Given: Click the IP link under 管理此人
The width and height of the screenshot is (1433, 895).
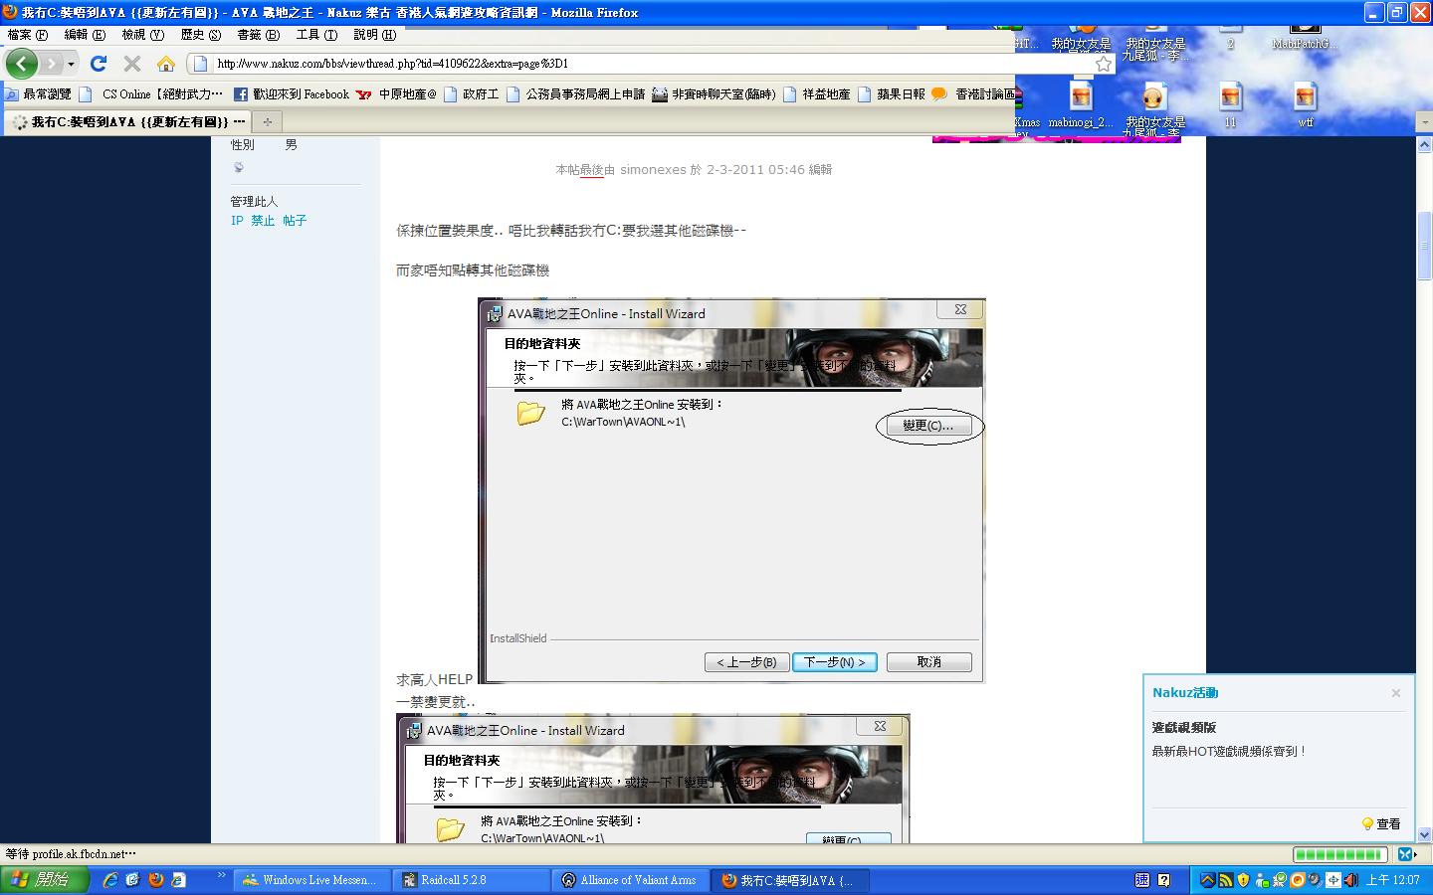Looking at the screenshot, I should click(x=237, y=221).
